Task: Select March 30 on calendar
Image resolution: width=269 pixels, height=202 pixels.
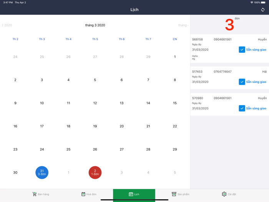Action: (15, 172)
